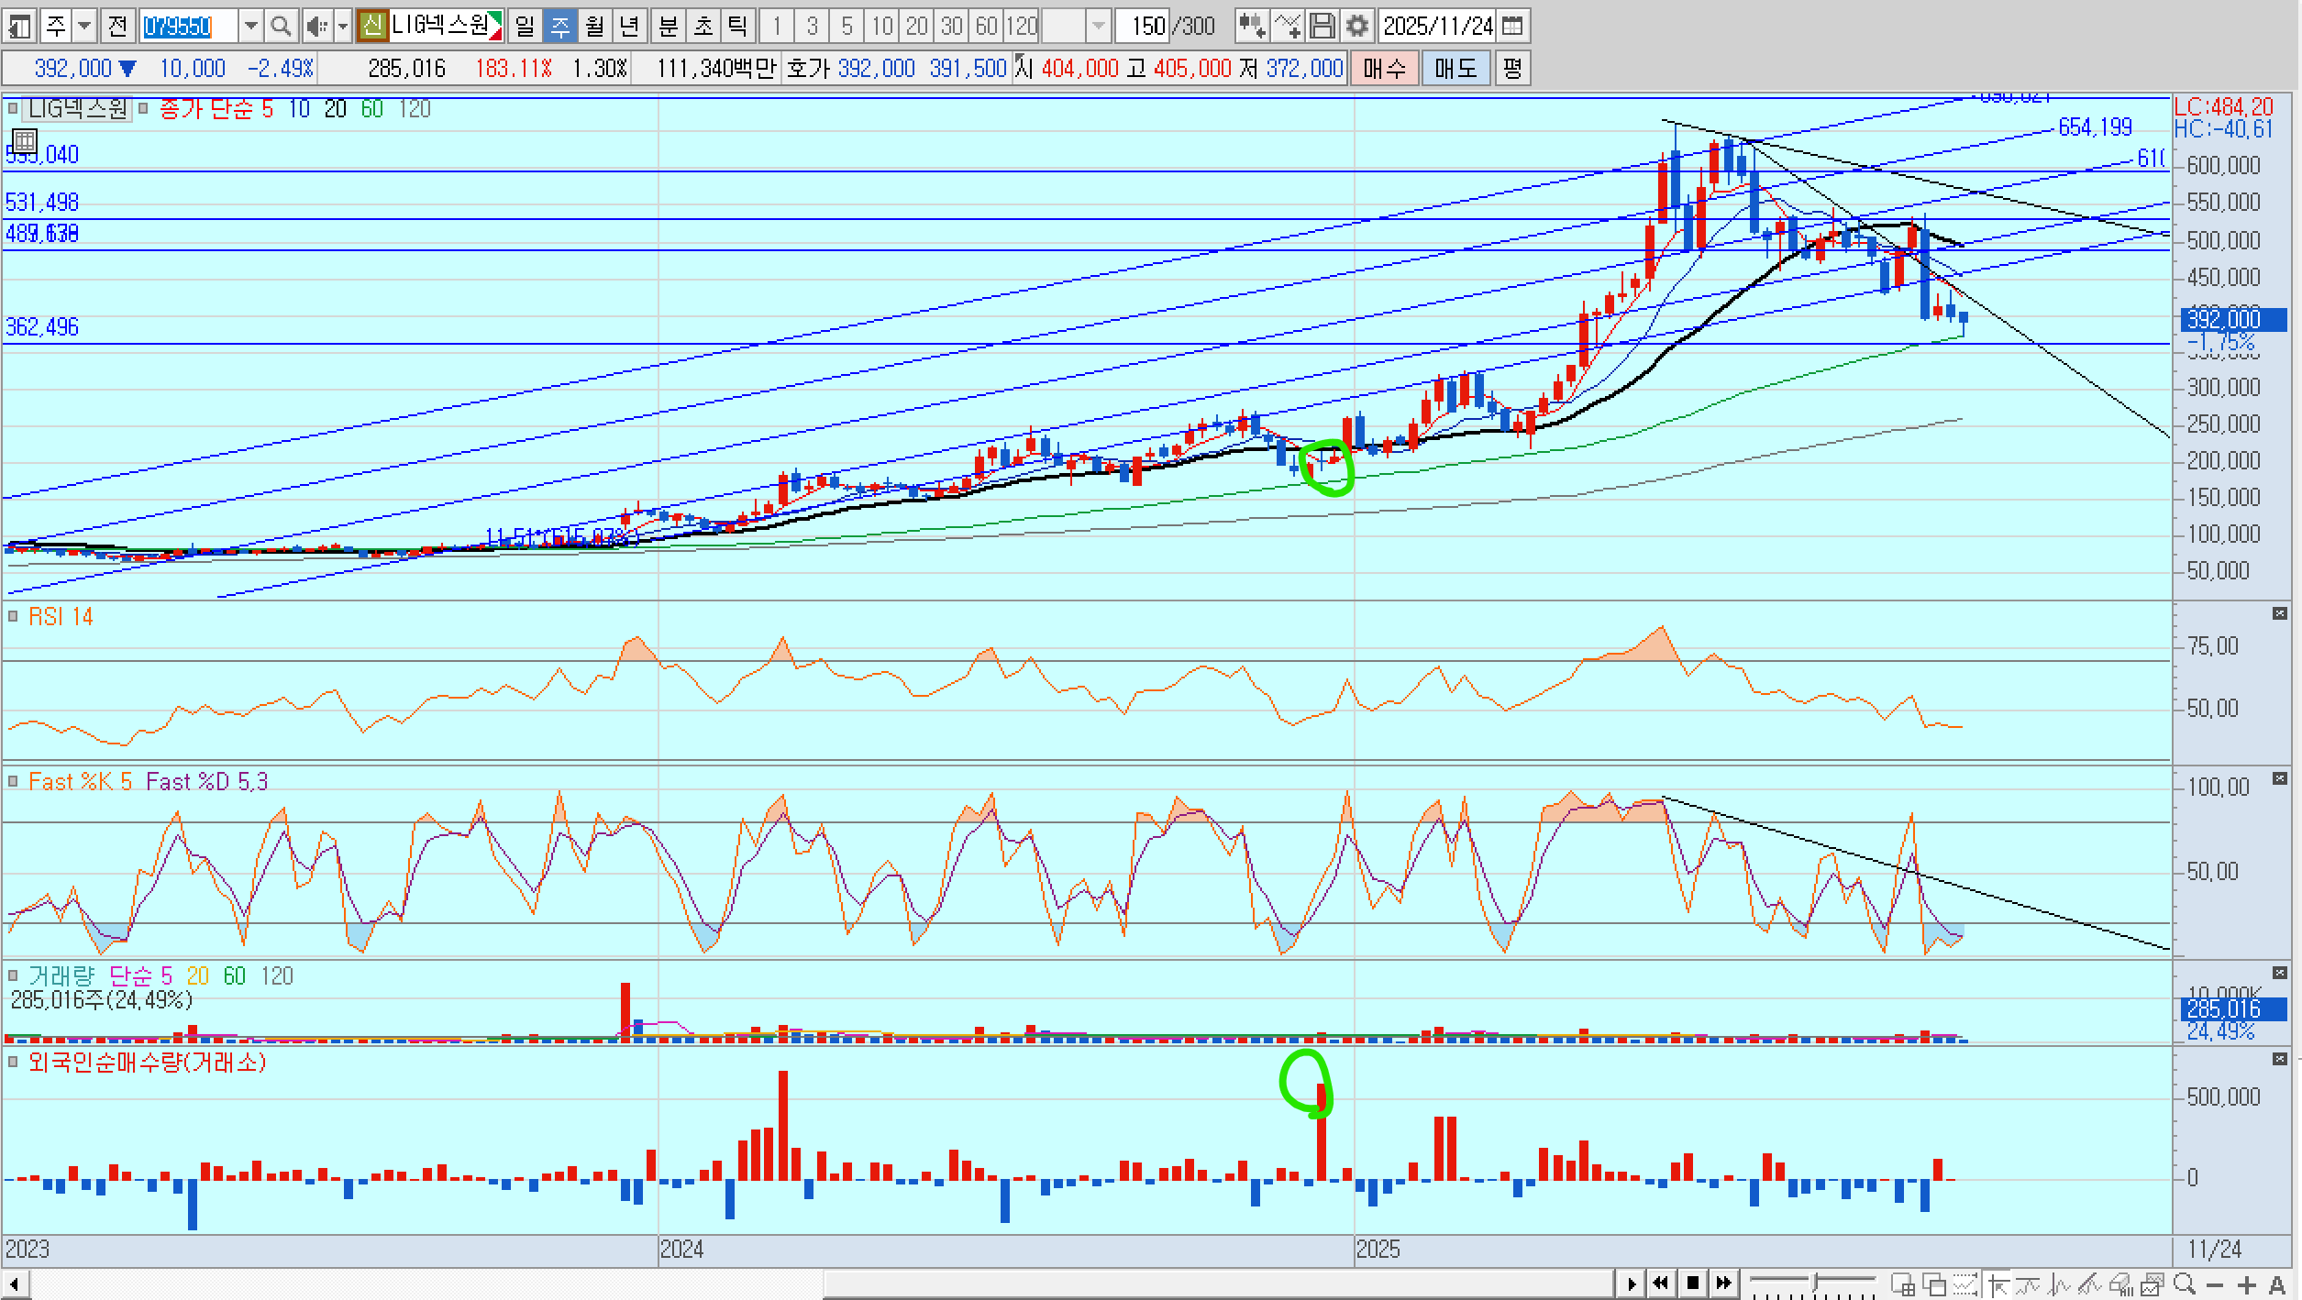Expand the sound speaker dropdown arrow
2302x1300 pixels.
[x=343, y=26]
